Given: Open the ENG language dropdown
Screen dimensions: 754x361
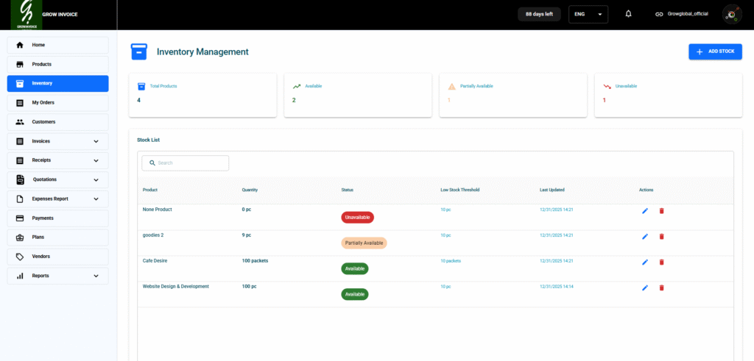Looking at the screenshot, I should click(588, 14).
